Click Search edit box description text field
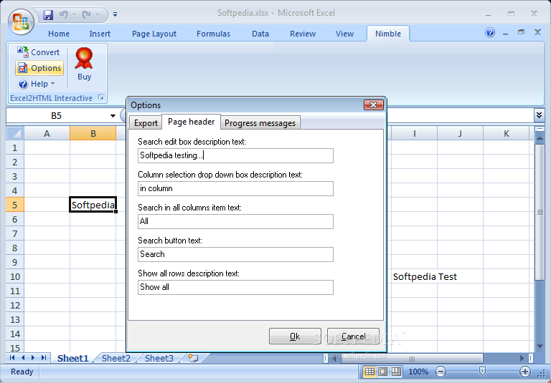Image resolution: width=551 pixels, height=383 pixels. pos(235,156)
